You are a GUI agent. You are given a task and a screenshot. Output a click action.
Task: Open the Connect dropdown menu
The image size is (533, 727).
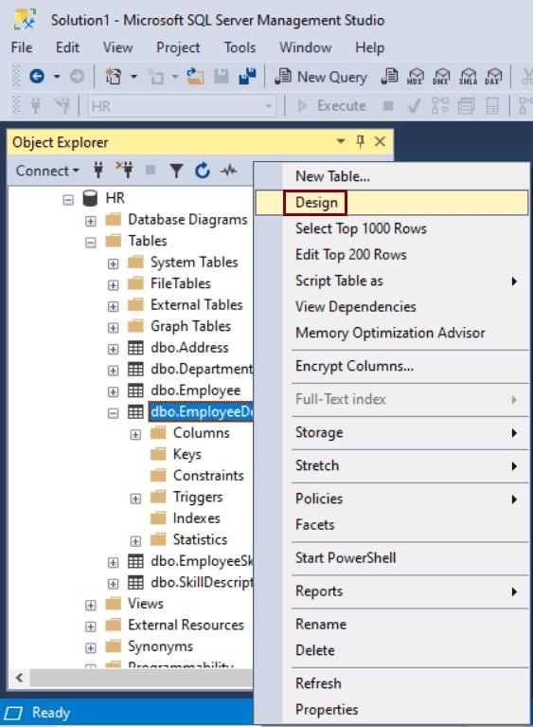46,171
